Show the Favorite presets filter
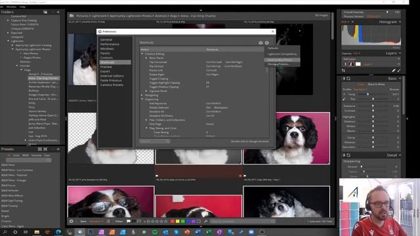Screen dimensions: 420x236 (x=37, y=155)
